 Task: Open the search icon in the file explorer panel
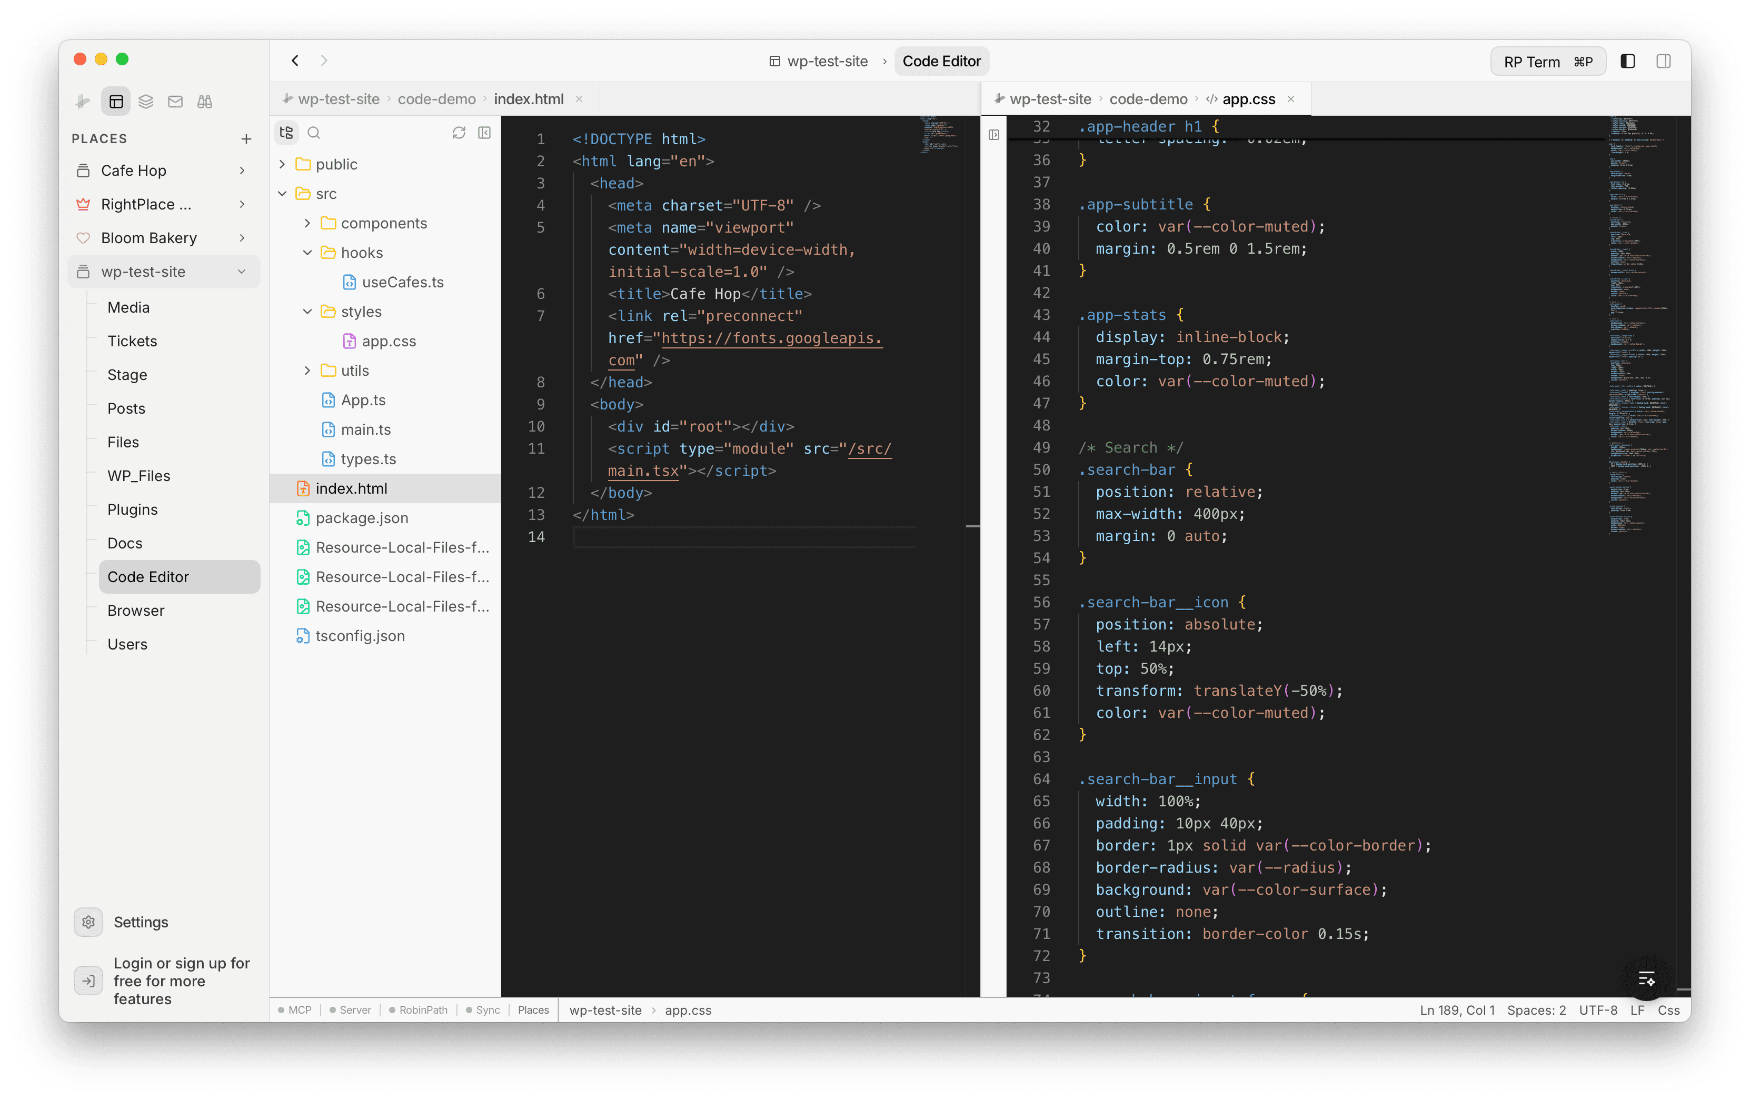(x=314, y=133)
